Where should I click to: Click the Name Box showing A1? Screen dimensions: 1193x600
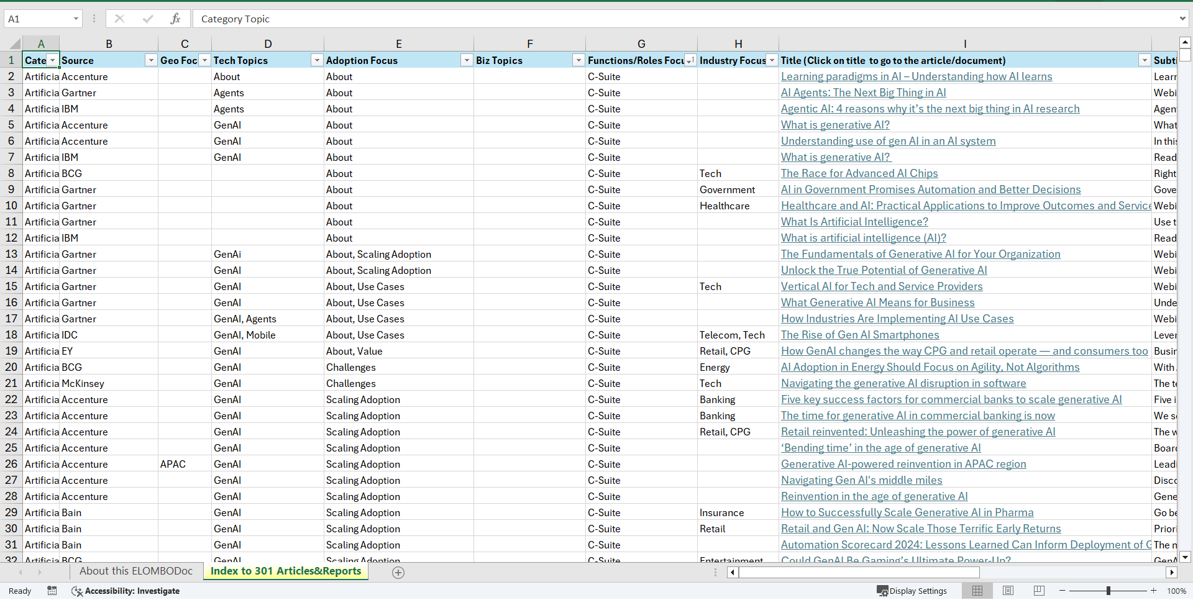coord(37,19)
